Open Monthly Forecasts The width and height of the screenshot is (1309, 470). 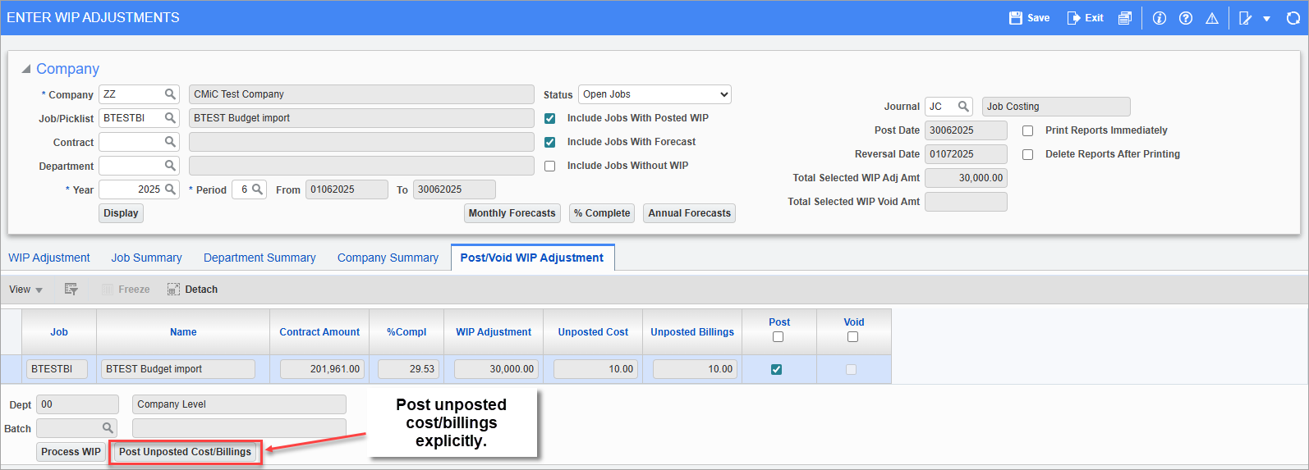click(512, 213)
